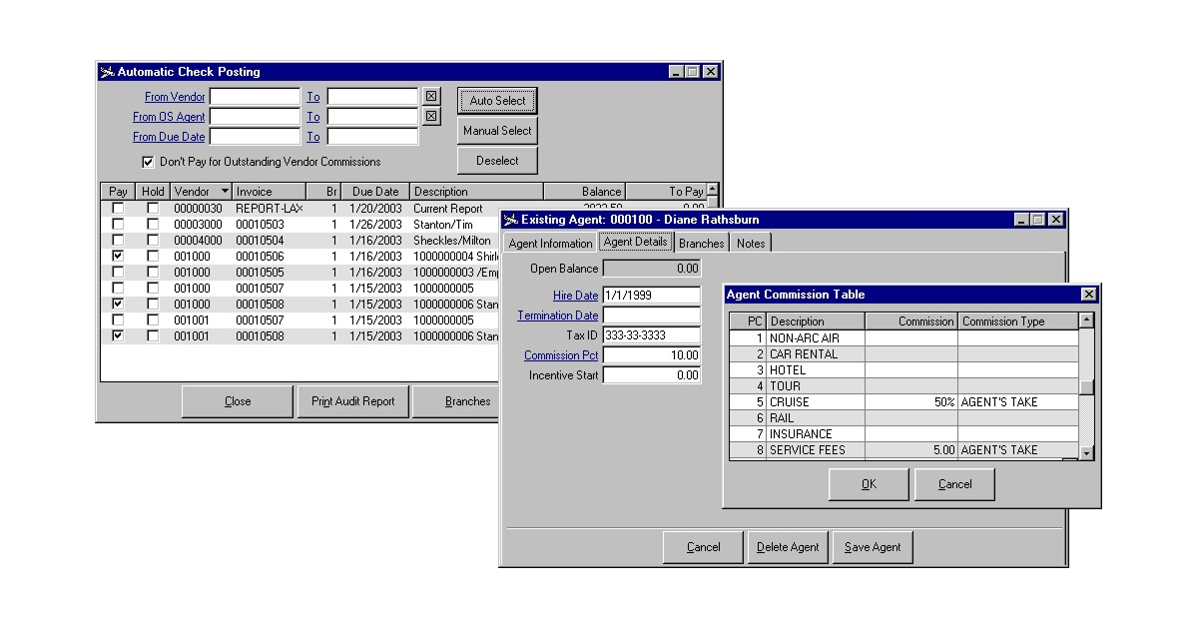This screenshot has height=629, width=1198.
Task: Open the From OS Agent lookup link
Action: pyautogui.click(x=169, y=117)
